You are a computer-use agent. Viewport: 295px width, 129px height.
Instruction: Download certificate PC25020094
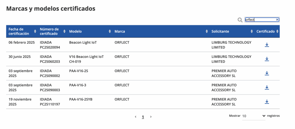[x=267, y=45]
